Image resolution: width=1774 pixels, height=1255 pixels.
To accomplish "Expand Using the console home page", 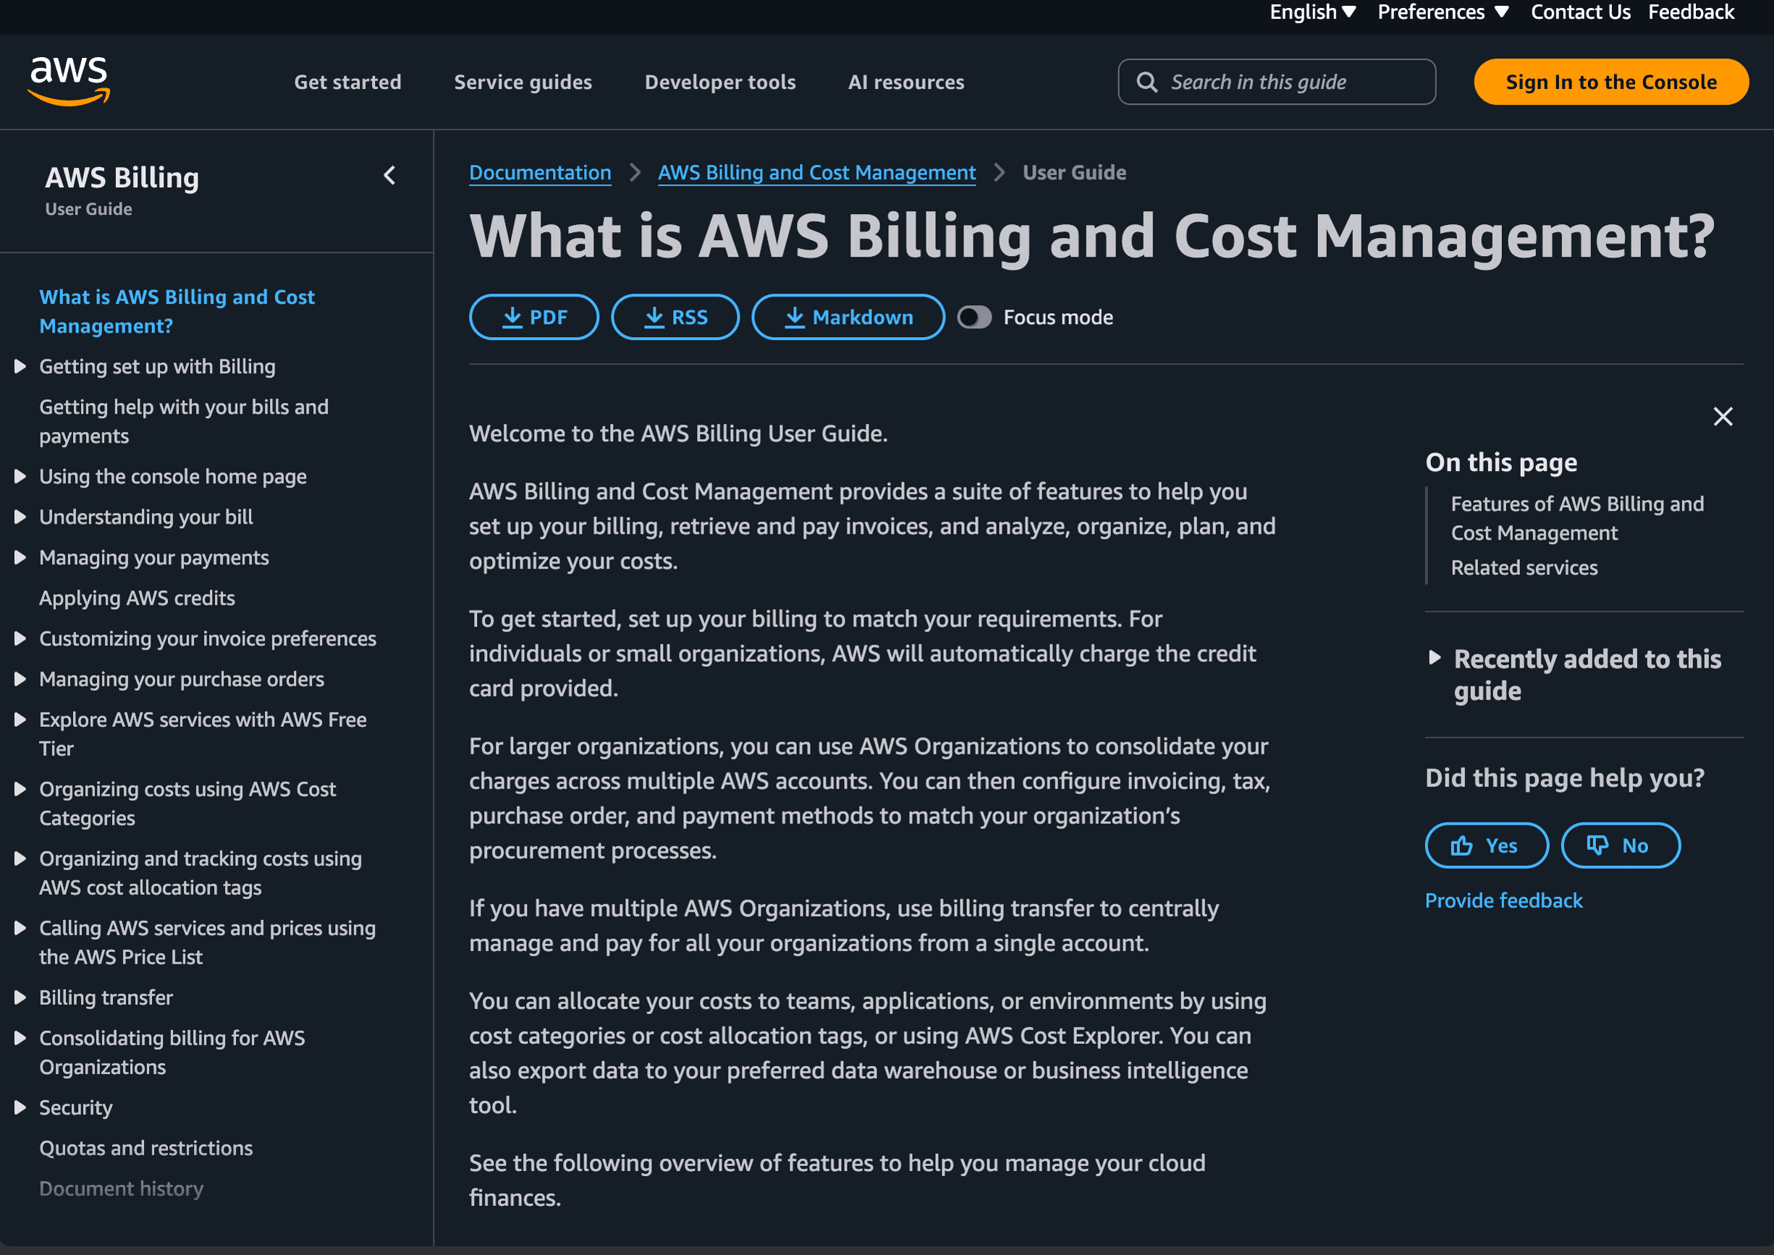I will point(20,476).
